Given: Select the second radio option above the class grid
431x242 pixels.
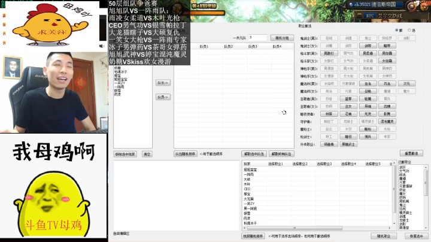Looking at the screenshot, I should [409, 30].
